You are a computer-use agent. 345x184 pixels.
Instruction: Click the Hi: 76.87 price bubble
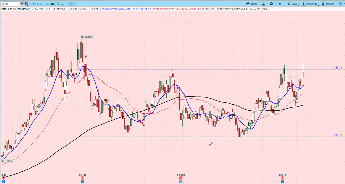86,37
